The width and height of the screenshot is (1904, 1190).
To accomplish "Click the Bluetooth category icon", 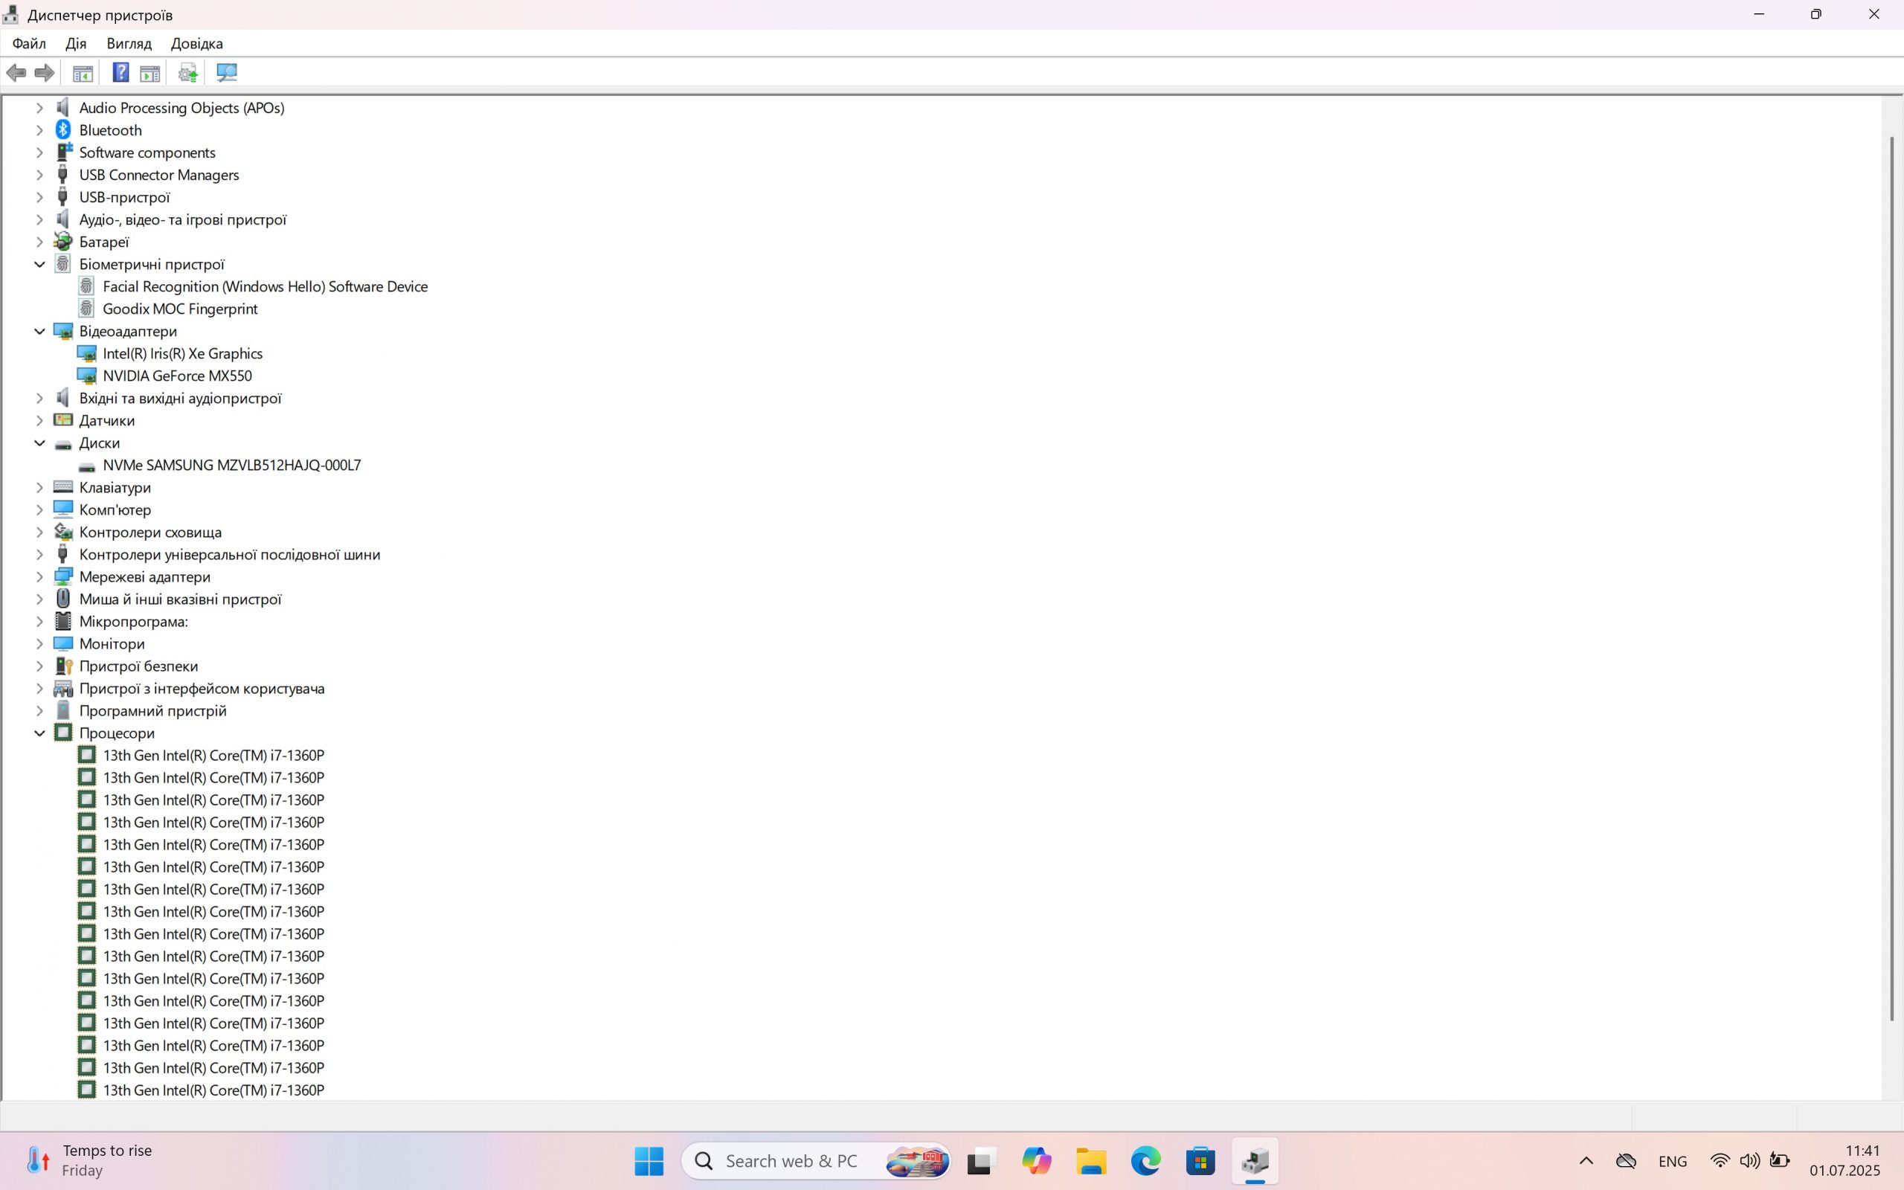I will pos(63,130).
